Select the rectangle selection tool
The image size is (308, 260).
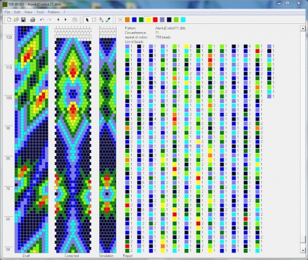(94, 20)
